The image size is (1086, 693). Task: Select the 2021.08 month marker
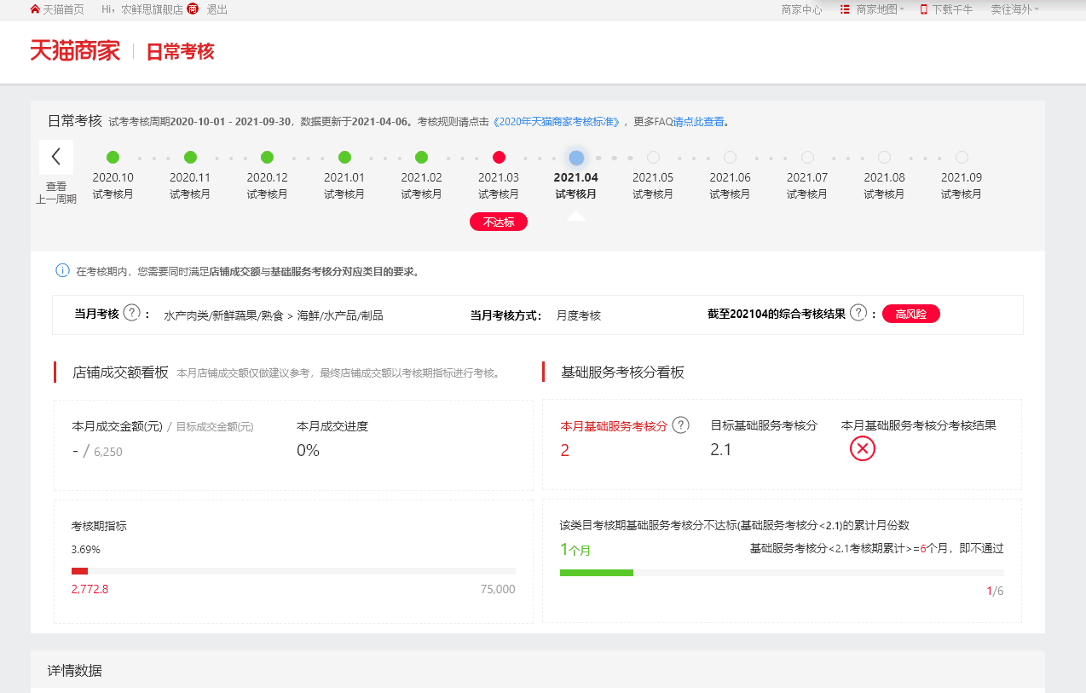(884, 158)
